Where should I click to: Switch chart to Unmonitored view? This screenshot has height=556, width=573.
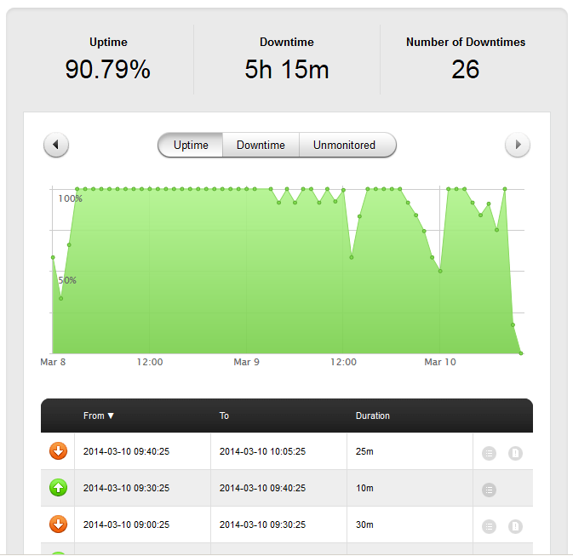(x=344, y=146)
